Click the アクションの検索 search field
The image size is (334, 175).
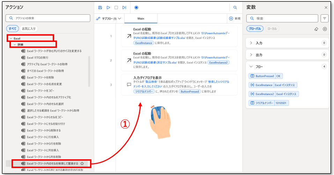(x=47, y=18)
